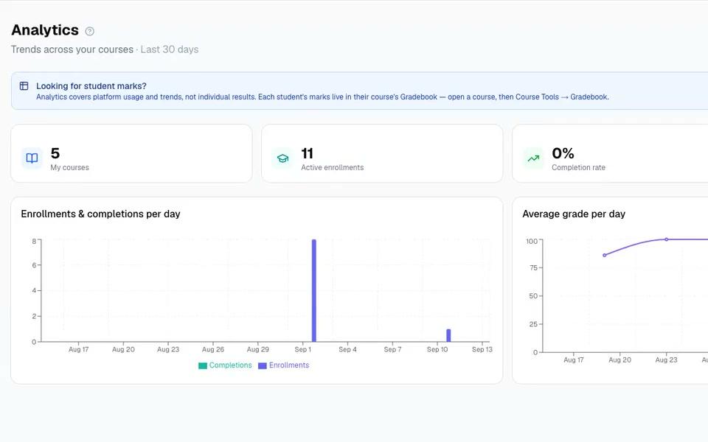Image resolution: width=708 pixels, height=442 pixels.
Task: Click "Aug 20" on the Average grade chart axis
Action: click(619, 360)
